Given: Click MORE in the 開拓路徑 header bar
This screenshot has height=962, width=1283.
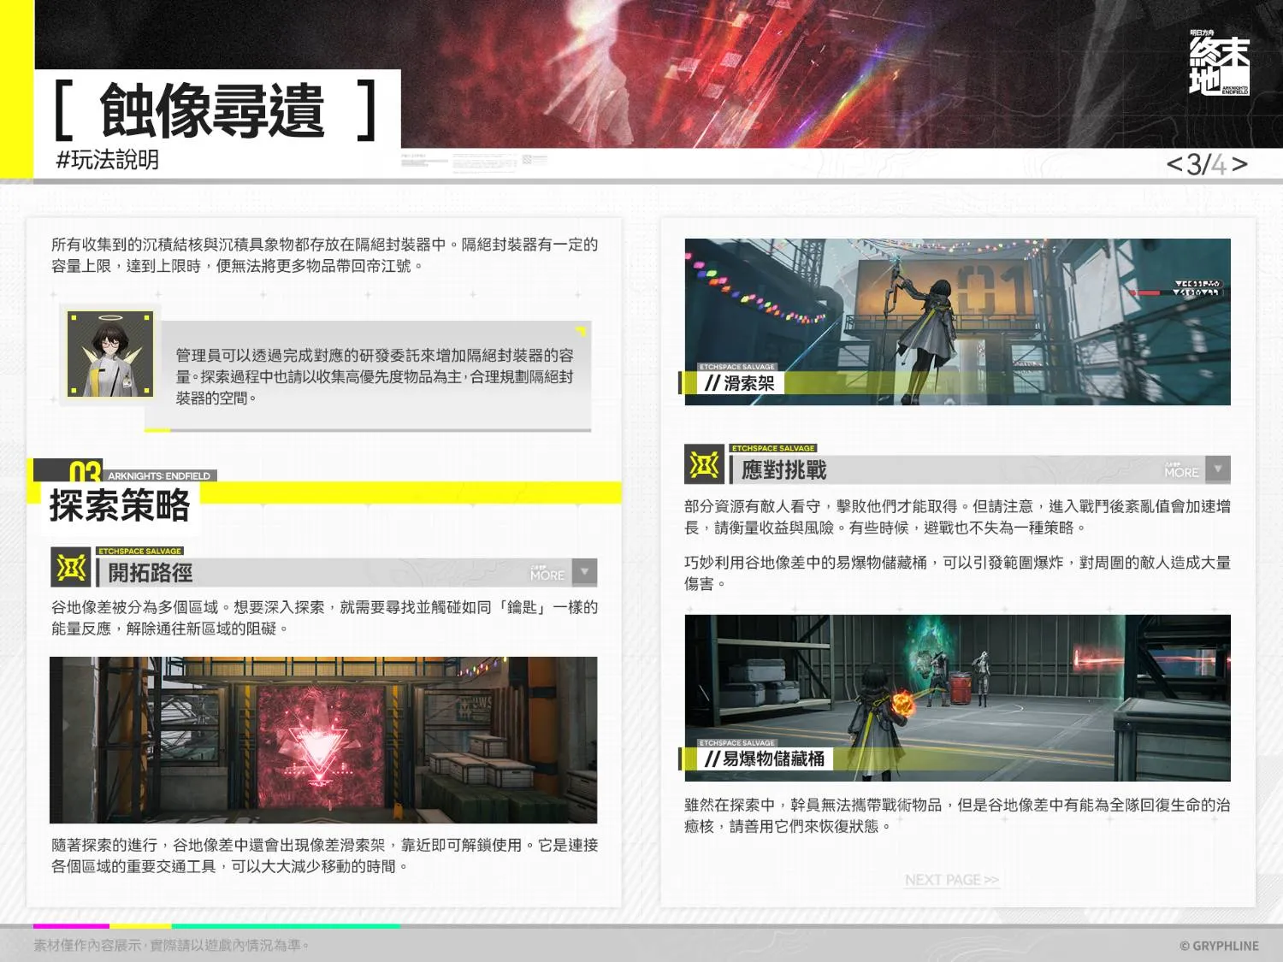Looking at the screenshot, I should 547,574.
